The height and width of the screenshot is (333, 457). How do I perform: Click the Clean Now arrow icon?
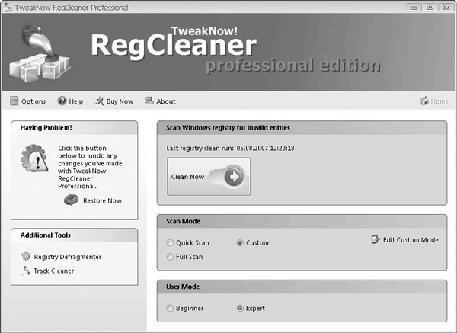[x=234, y=177]
